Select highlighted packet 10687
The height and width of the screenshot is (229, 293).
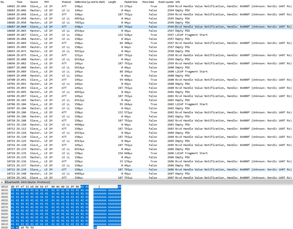pyautogui.click(x=146, y=27)
